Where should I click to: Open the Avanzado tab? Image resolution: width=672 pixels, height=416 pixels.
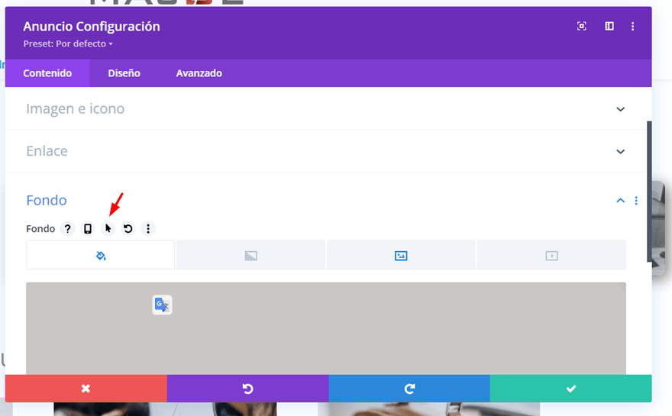(x=199, y=73)
